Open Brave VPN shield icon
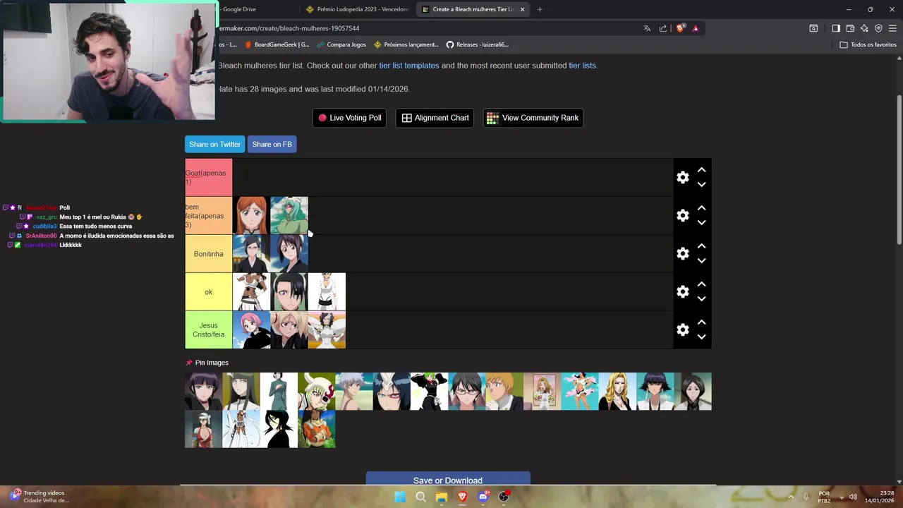 click(878, 28)
